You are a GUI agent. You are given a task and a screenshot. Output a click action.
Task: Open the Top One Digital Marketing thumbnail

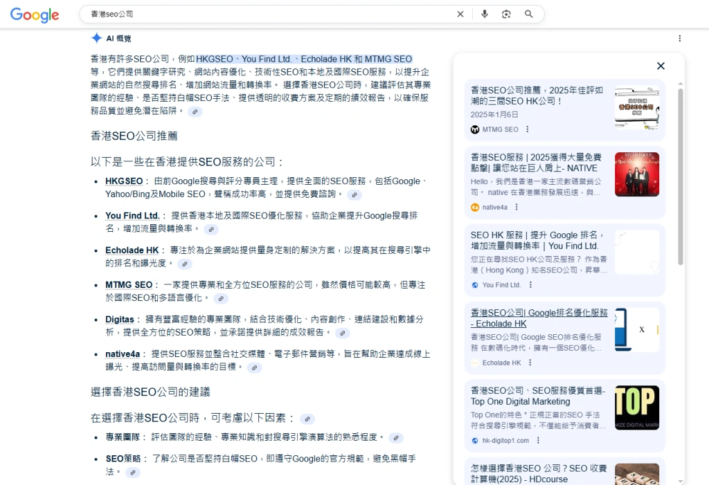[x=636, y=408]
